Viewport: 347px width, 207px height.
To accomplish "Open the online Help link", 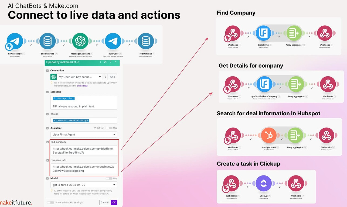I will (x=82, y=86).
